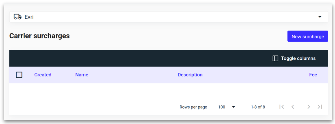Jump to the last page icon

coord(320,107)
